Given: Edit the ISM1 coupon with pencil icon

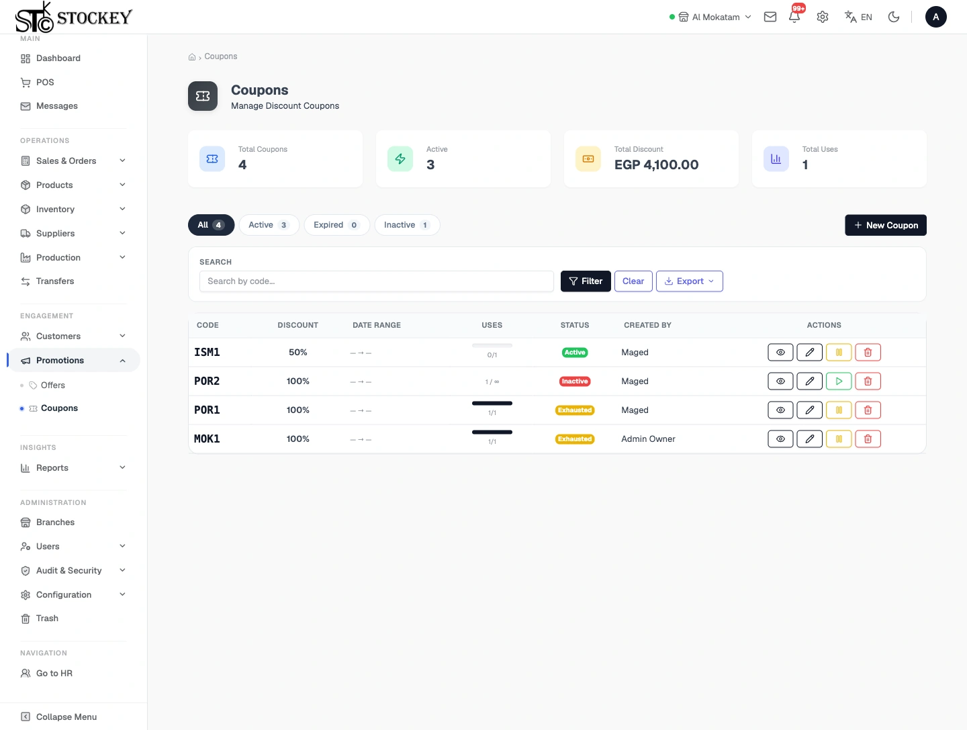Looking at the screenshot, I should (x=810, y=352).
